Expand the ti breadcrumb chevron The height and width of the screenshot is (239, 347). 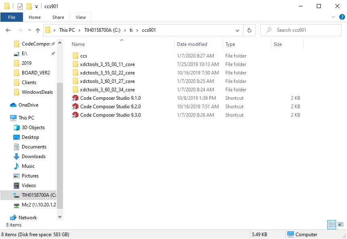pos(137,30)
